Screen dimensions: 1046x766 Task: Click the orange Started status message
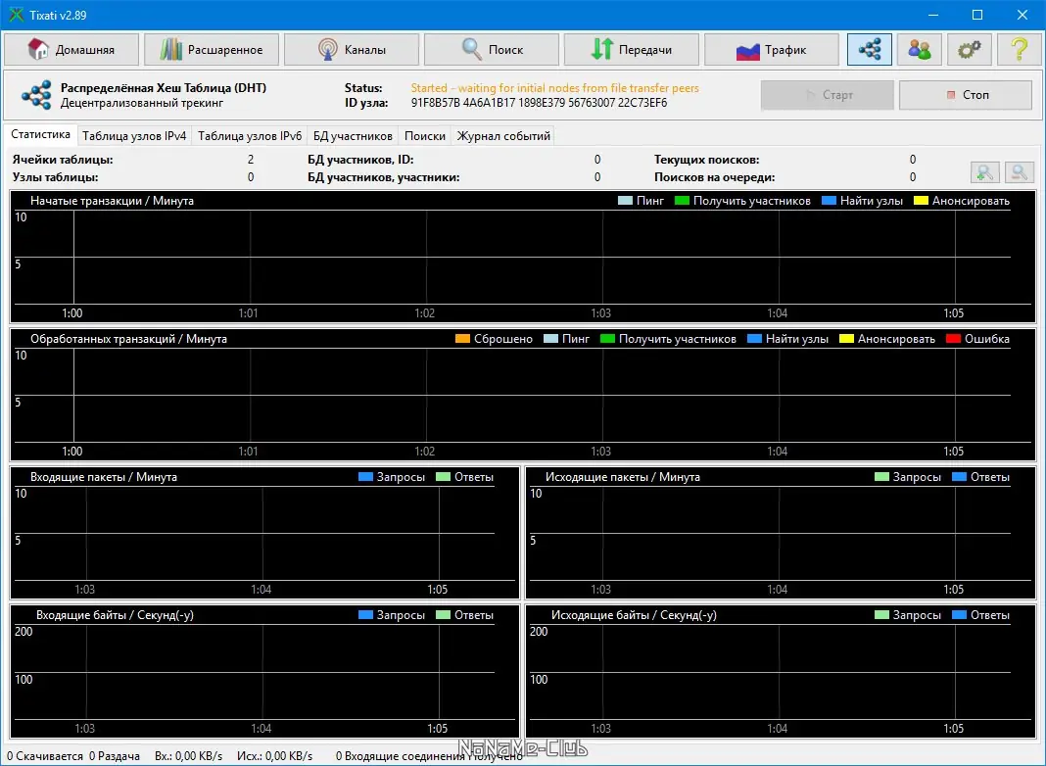click(x=555, y=88)
